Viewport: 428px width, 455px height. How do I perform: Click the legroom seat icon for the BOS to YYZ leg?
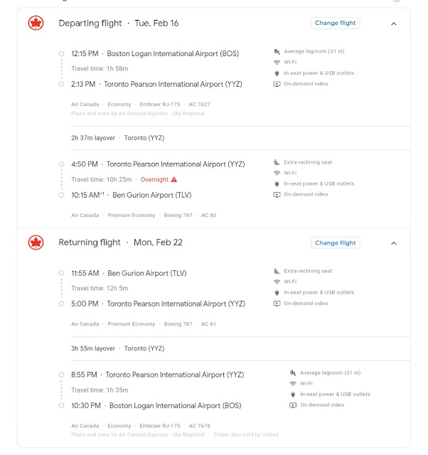[x=277, y=51]
